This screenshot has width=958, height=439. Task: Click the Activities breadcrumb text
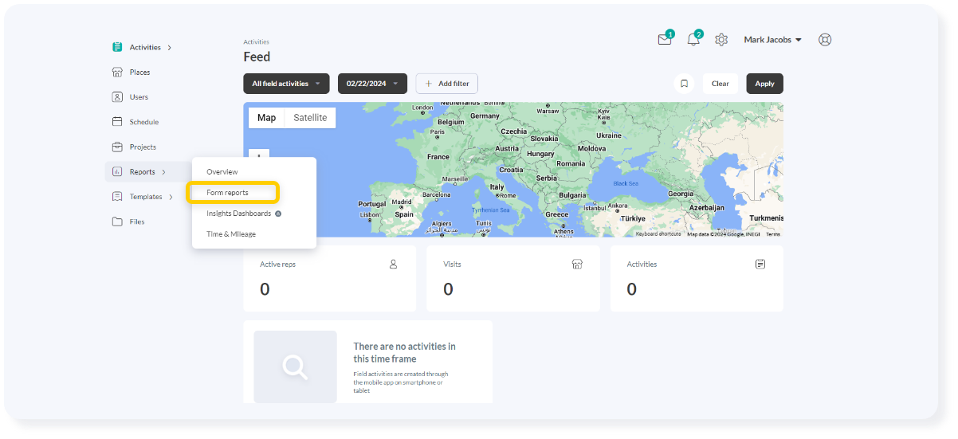(257, 42)
